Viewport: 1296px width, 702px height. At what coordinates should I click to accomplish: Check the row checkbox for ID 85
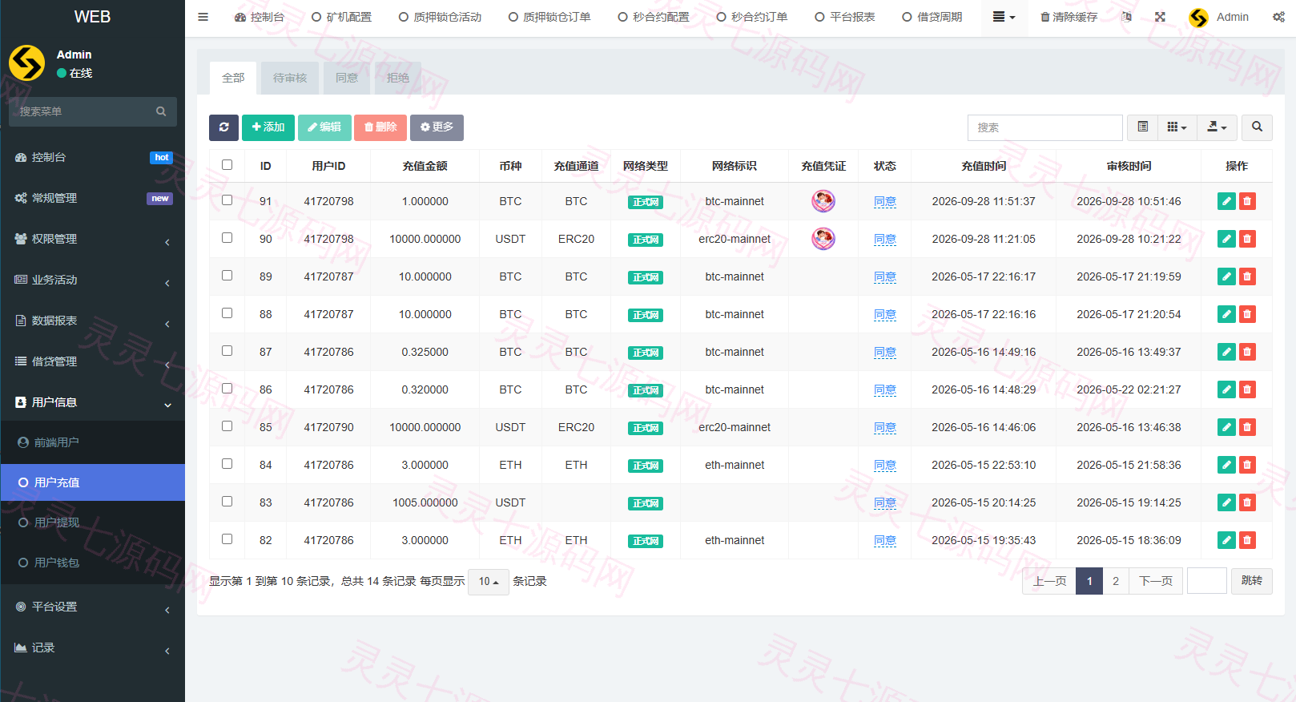[227, 426]
